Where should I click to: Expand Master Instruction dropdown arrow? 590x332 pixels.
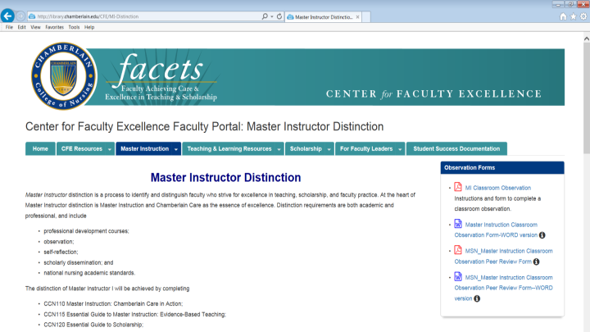[175, 149]
